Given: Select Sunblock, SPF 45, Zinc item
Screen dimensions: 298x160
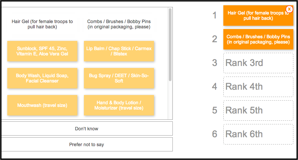Looking at the screenshot, I should pos(42,51).
